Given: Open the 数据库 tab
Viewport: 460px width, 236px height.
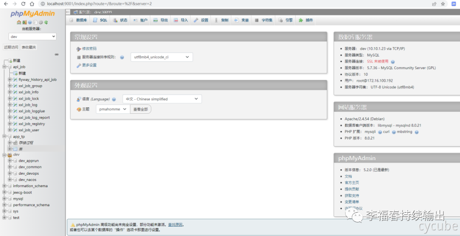Looking at the screenshot, I should (x=78, y=20).
